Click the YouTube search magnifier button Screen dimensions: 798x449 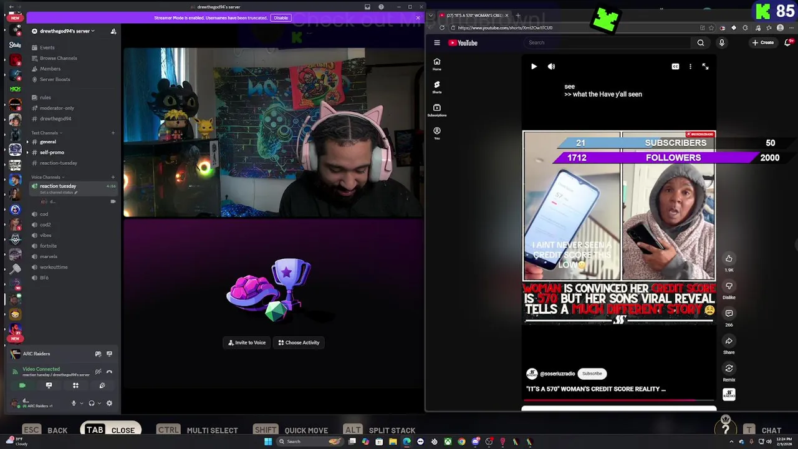pos(701,42)
